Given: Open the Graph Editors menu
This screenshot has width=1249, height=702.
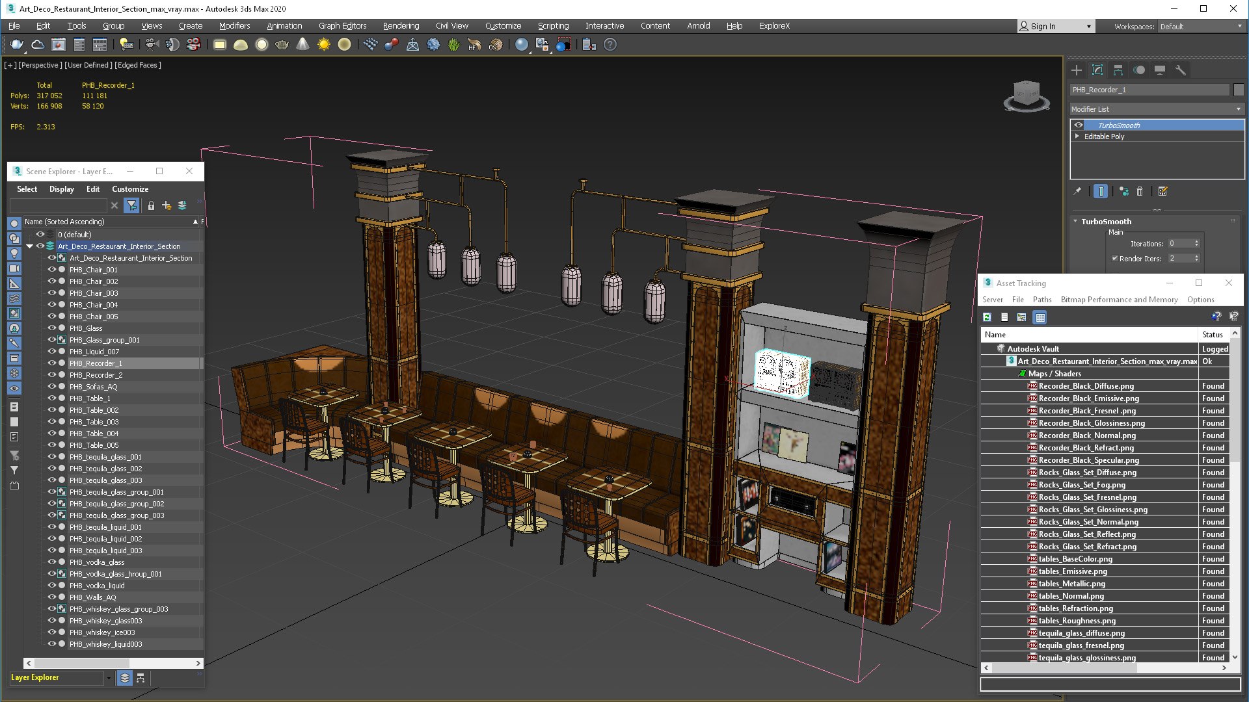Looking at the screenshot, I should point(342,26).
